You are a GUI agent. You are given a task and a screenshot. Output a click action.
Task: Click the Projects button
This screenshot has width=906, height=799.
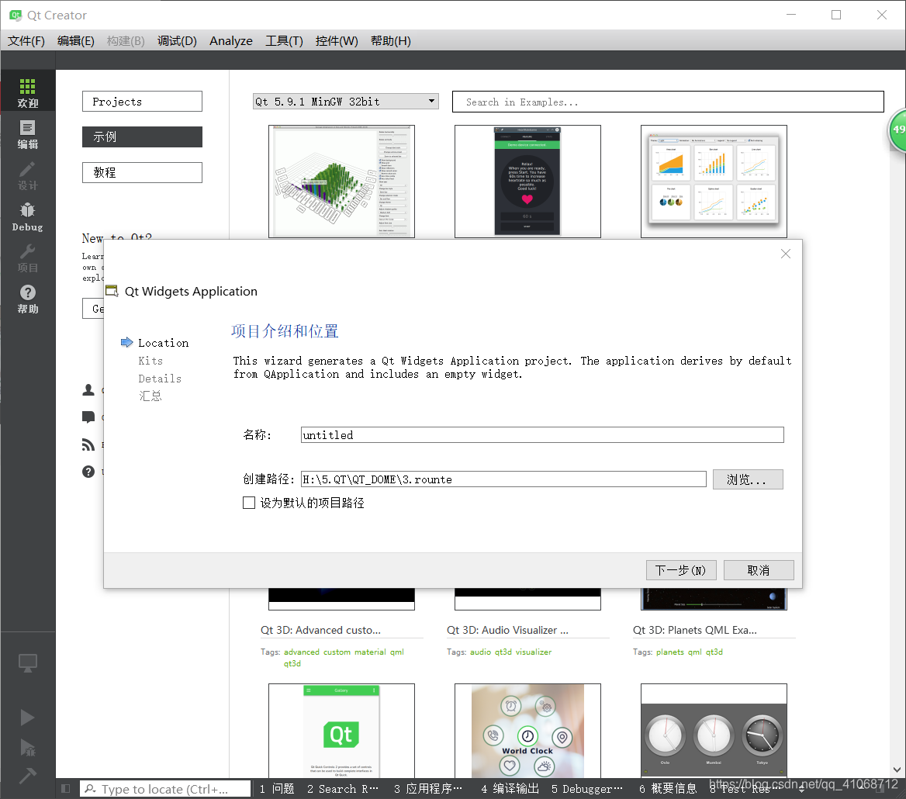pos(142,102)
